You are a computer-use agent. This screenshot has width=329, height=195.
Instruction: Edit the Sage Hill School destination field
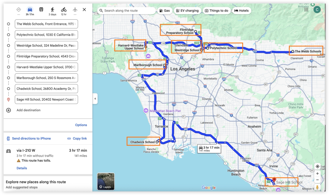point(46,99)
